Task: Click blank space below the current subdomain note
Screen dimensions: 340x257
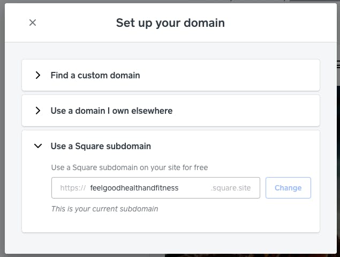Action: pyautogui.click(x=171, y=223)
